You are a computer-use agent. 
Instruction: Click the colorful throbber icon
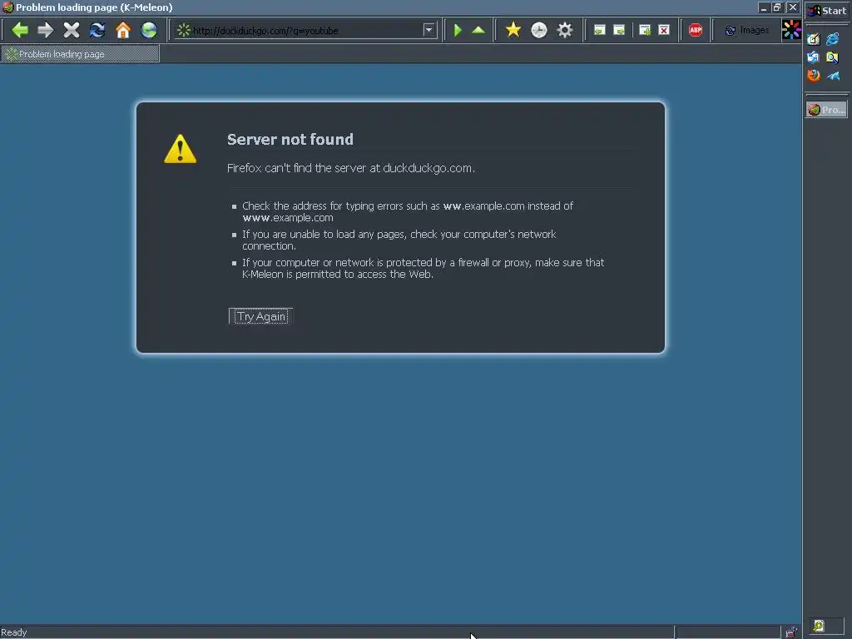tap(791, 29)
